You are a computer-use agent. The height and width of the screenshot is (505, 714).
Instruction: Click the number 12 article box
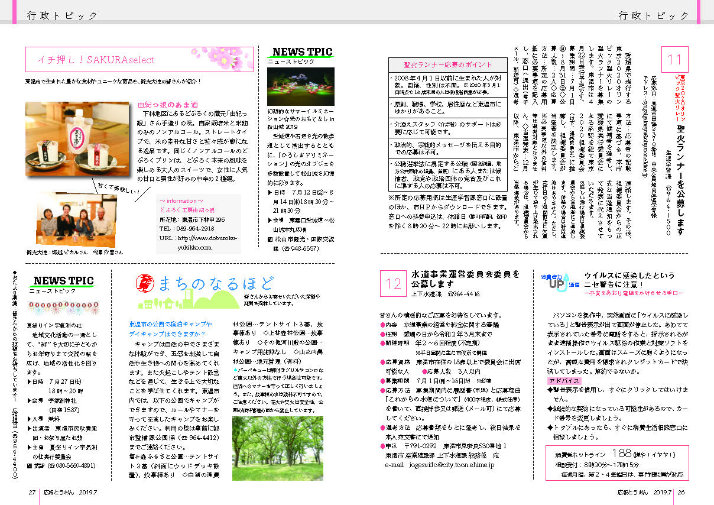pyautogui.click(x=393, y=284)
